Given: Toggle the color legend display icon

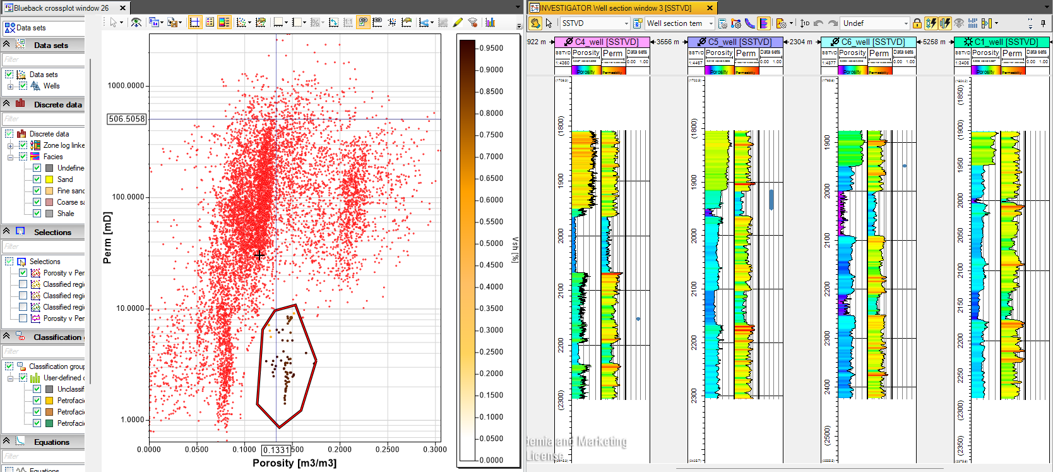Looking at the screenshot, I should click(224, 23).
